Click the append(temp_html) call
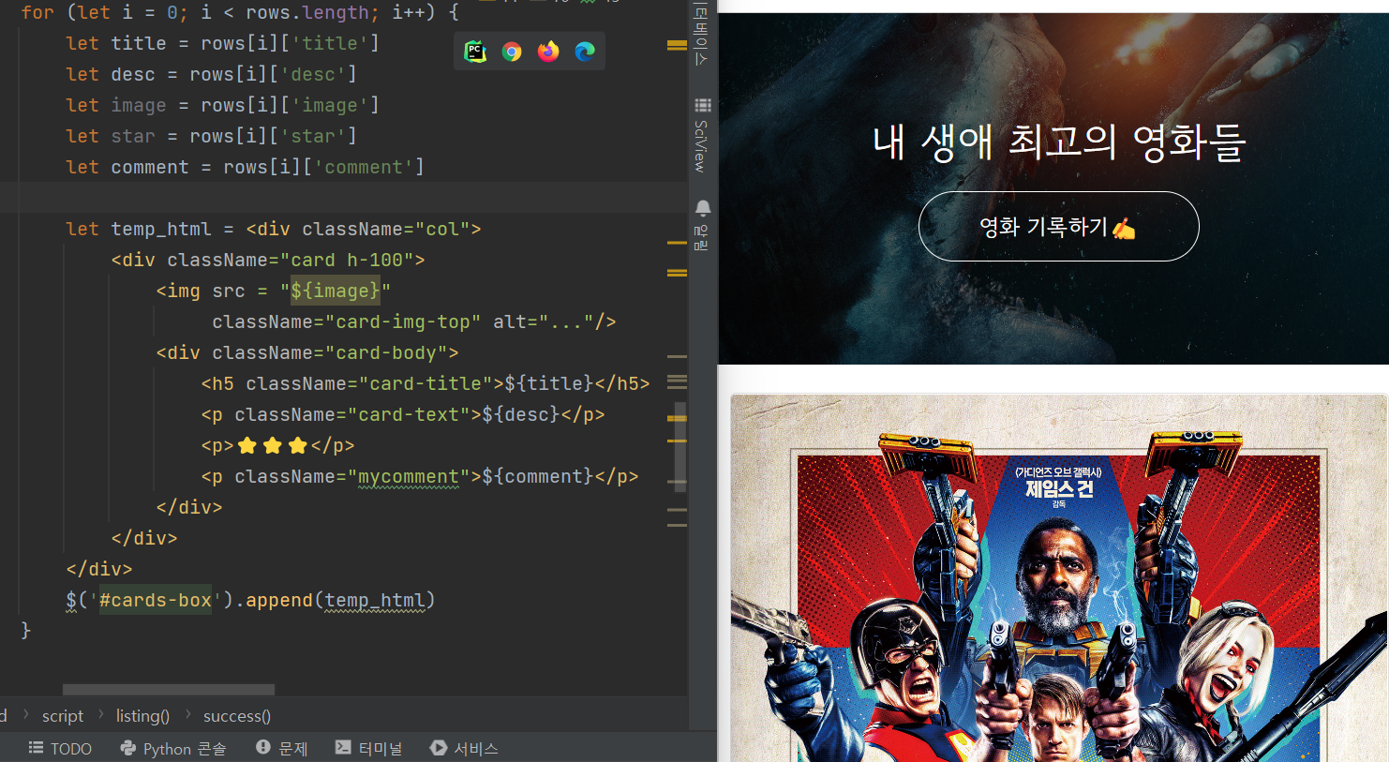 (340, 601)
